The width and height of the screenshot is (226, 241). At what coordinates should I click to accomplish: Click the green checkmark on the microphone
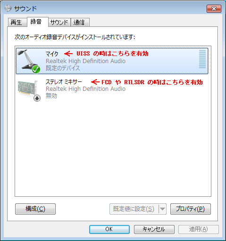pyautogui.click(x=36, y=69)
